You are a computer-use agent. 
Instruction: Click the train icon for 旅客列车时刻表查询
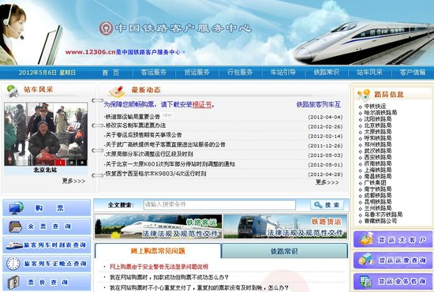coord(14,245)
